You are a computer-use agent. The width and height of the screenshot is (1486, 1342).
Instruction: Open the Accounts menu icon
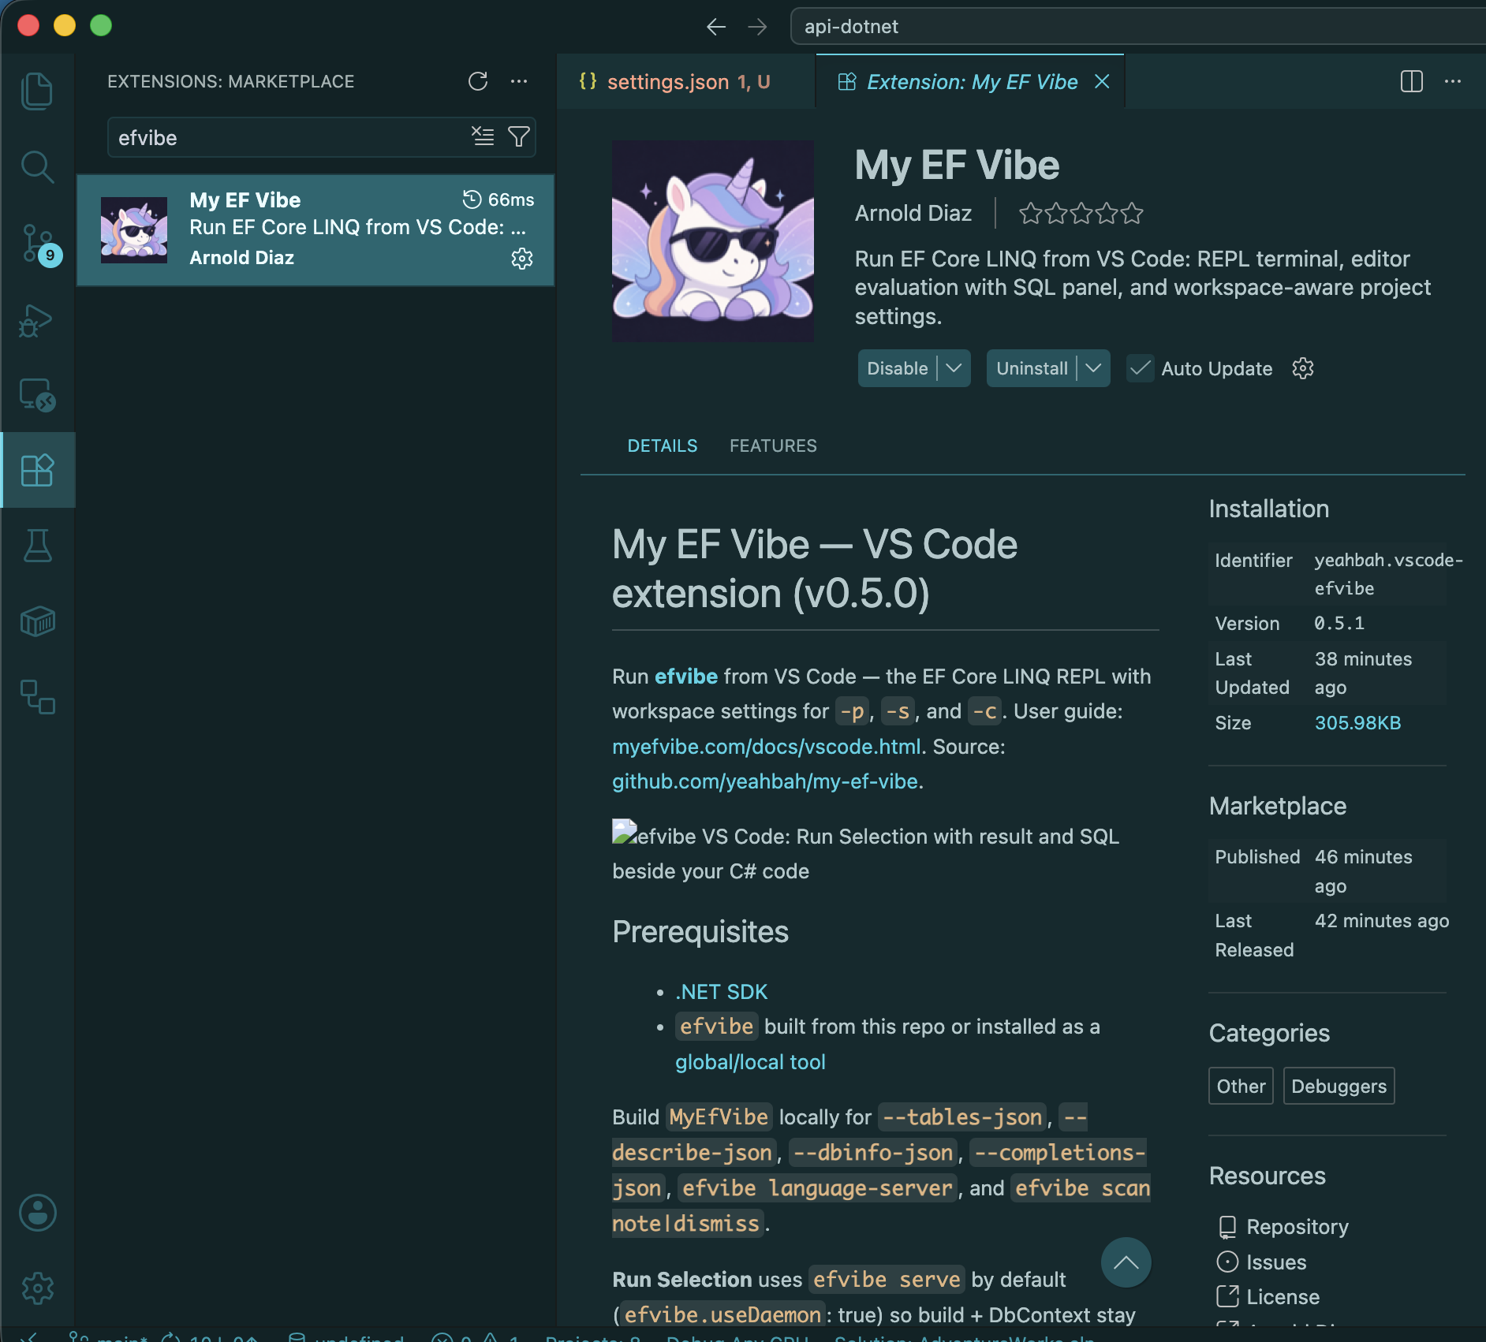pos(37,1213)
